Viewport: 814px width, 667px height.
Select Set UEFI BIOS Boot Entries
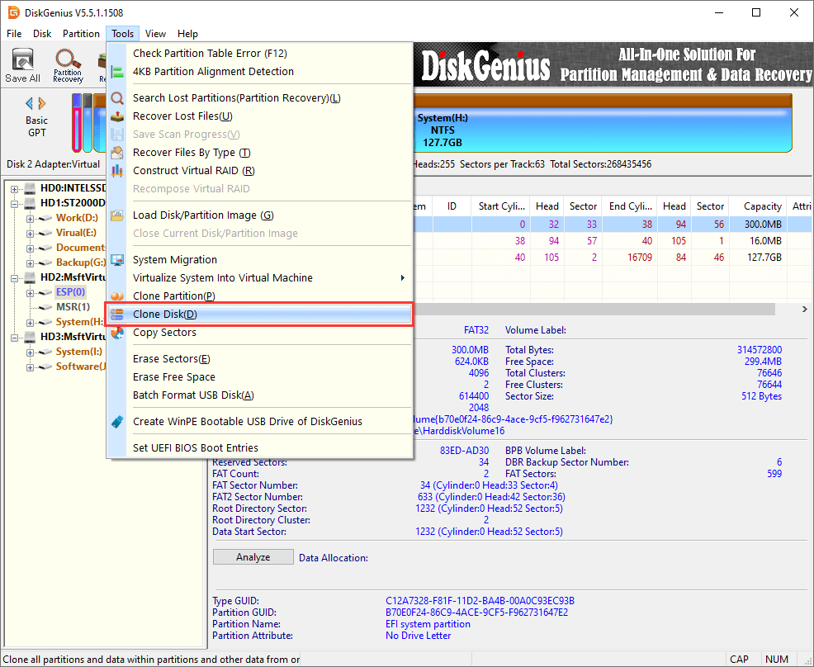pyautogui.click(x=259, y=447)
